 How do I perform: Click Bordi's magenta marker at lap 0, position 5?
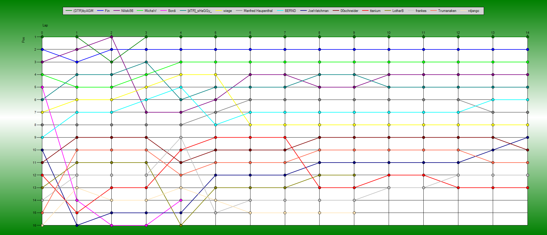click(42, 87)
